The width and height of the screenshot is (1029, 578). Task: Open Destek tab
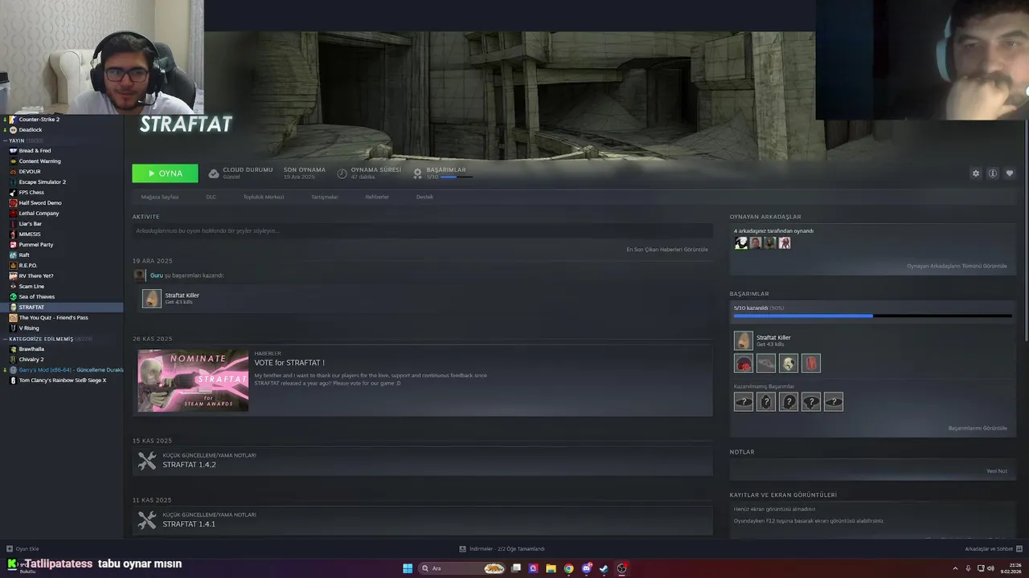click(424, 197)
